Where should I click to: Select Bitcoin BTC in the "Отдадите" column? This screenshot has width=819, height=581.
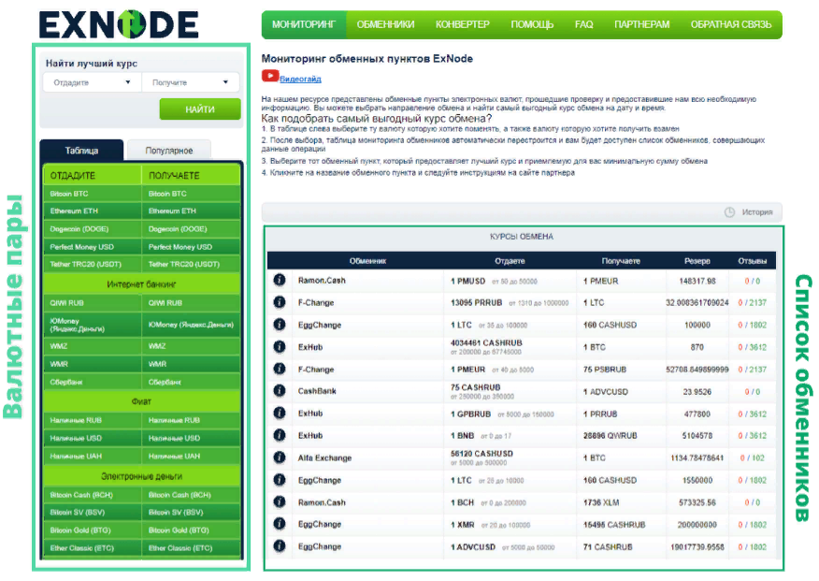coord(92,194)
